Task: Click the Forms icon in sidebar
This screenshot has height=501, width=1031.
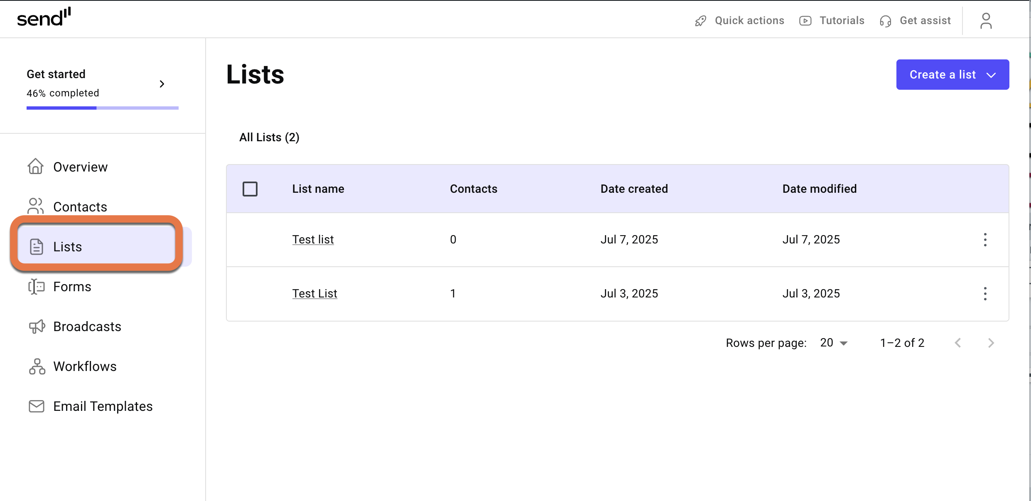Action: 37,287
